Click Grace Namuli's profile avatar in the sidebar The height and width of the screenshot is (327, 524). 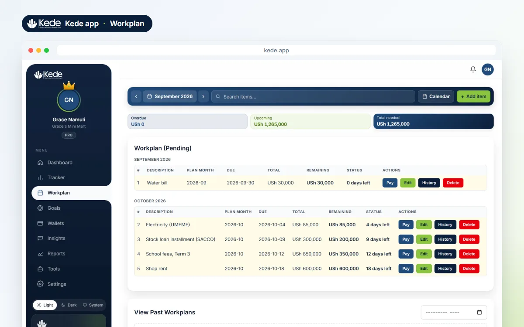(x=69, y=100)
